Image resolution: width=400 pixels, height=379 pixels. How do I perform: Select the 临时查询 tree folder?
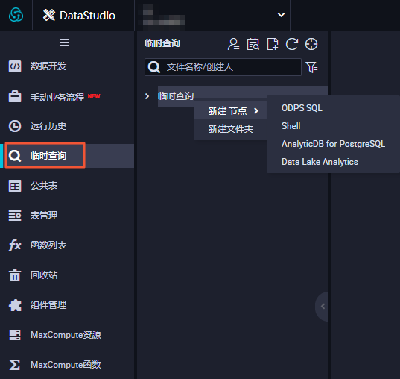(x=176, y=96)
